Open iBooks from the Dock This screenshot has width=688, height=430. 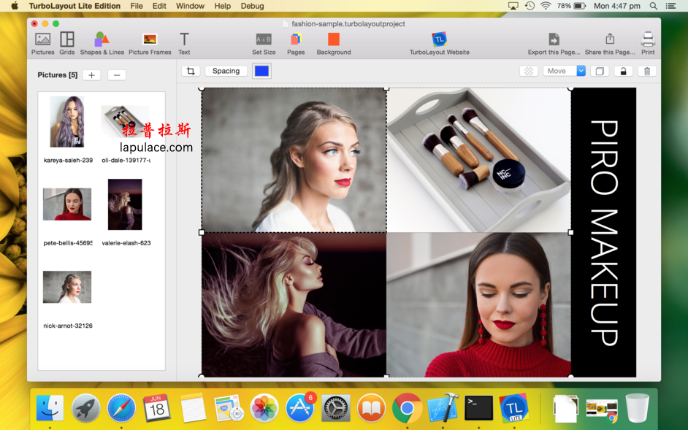point(371,408)
